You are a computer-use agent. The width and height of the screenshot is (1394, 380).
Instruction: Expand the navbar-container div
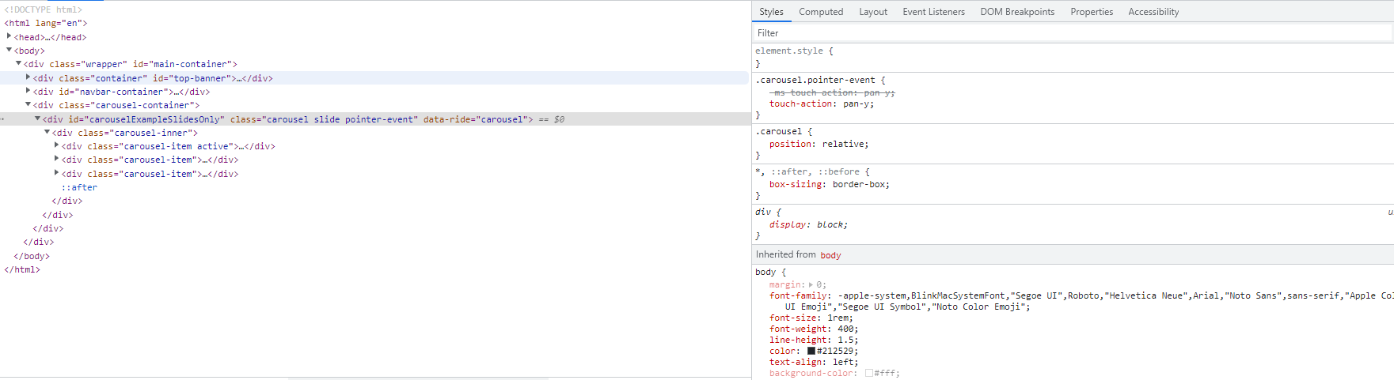pos(28,91)
